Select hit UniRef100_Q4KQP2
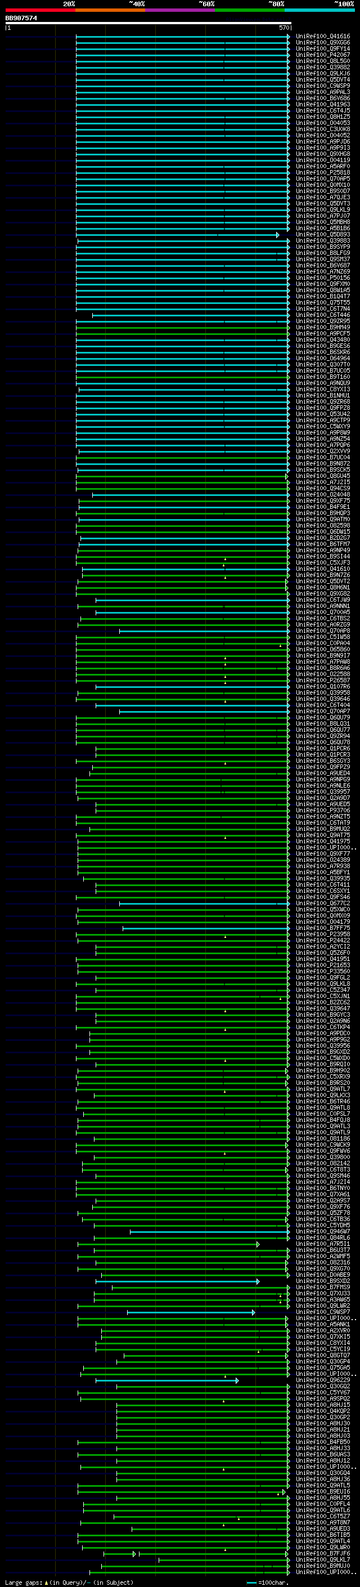The height and width of the screenshot is (1587, 360). tap(323, 1411)
